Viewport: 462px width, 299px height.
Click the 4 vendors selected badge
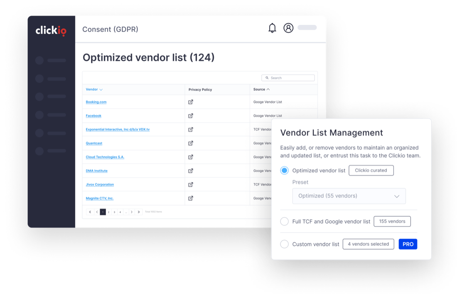pos(368,244)
